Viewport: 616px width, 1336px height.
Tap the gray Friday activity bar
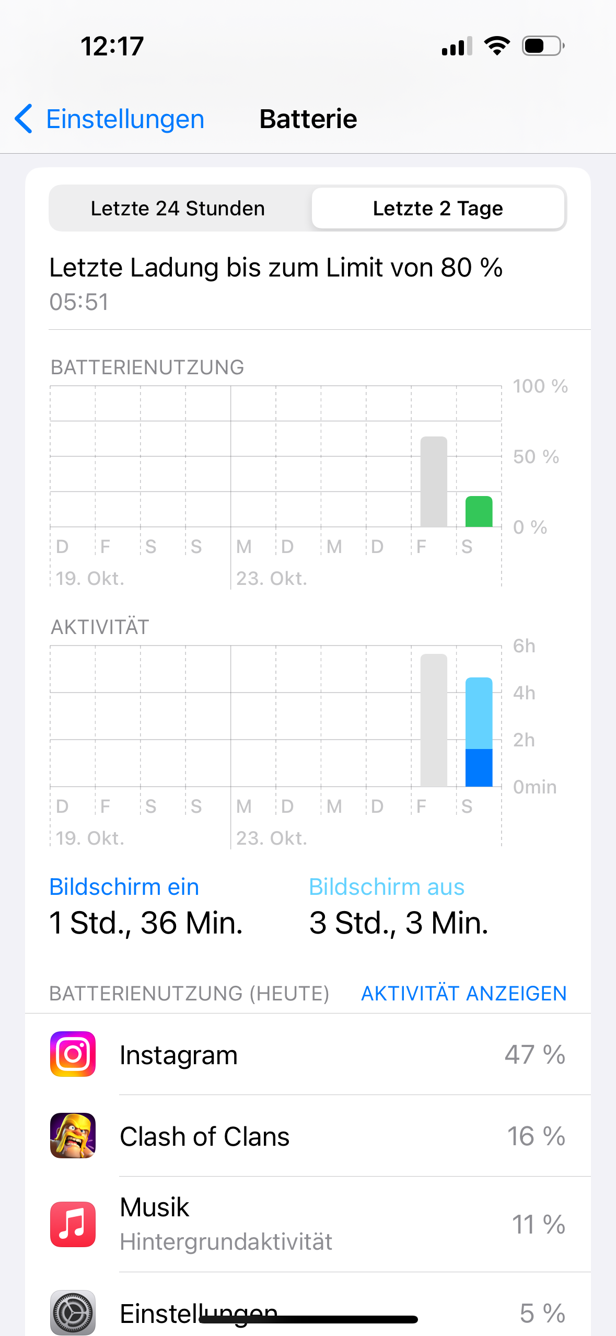click(x=434, y=720)
